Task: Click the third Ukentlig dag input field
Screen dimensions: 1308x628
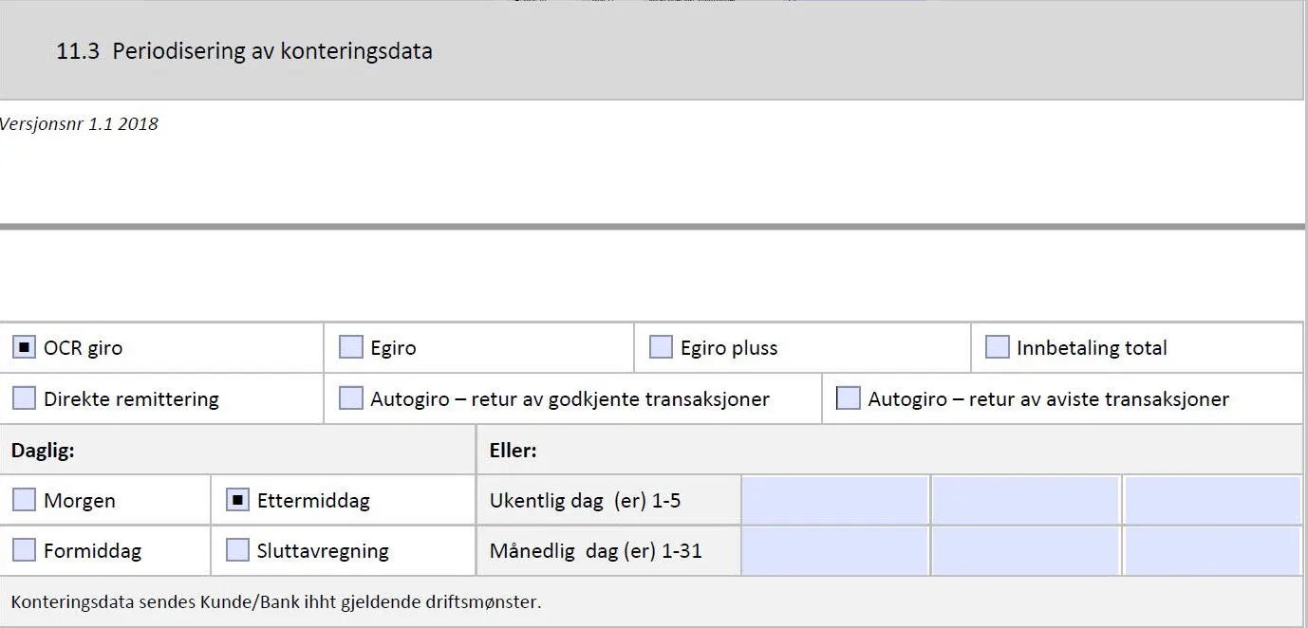Action: [1213, 500]
